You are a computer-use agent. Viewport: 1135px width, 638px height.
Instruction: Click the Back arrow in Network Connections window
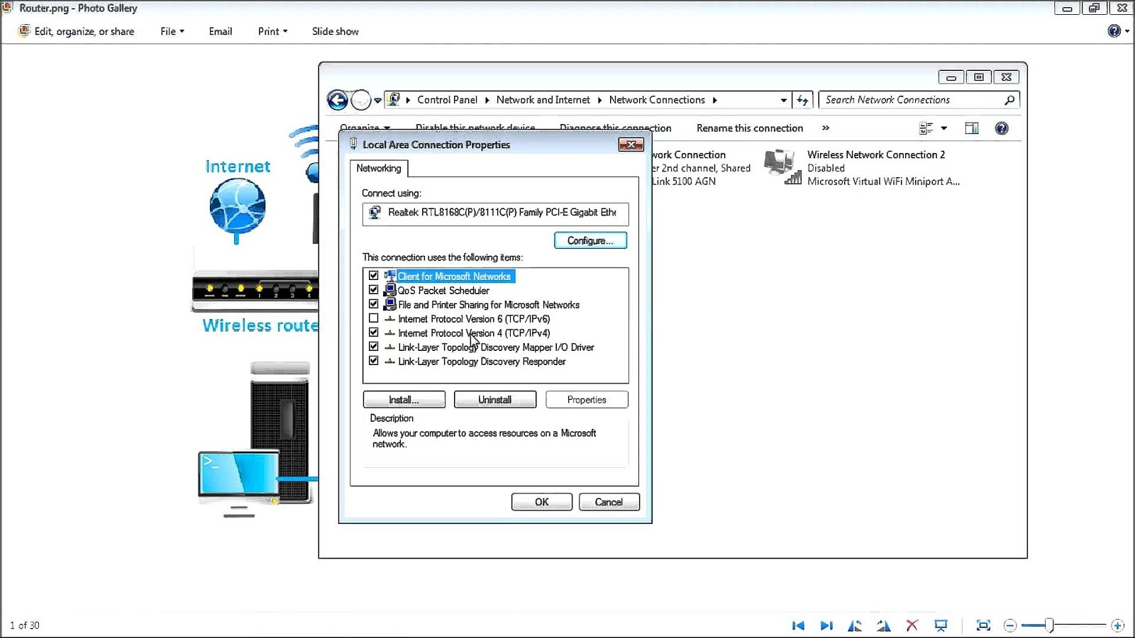[338, 100]
